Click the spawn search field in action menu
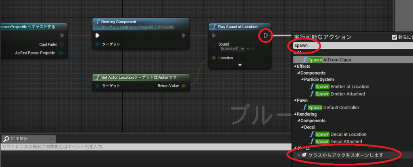This screenshot has width=413, height=167. pos(353,45)
